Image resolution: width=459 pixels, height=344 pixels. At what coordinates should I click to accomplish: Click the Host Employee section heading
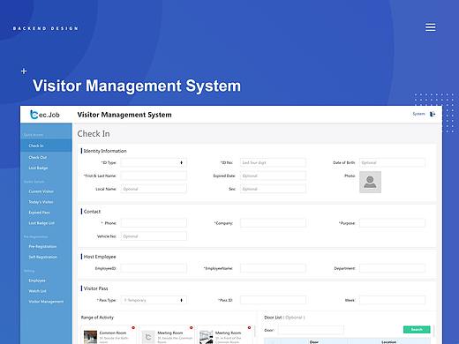100,257
